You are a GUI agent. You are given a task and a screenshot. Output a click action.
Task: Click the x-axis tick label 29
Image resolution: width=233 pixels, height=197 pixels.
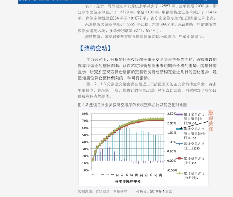click(x=161, y=175)
